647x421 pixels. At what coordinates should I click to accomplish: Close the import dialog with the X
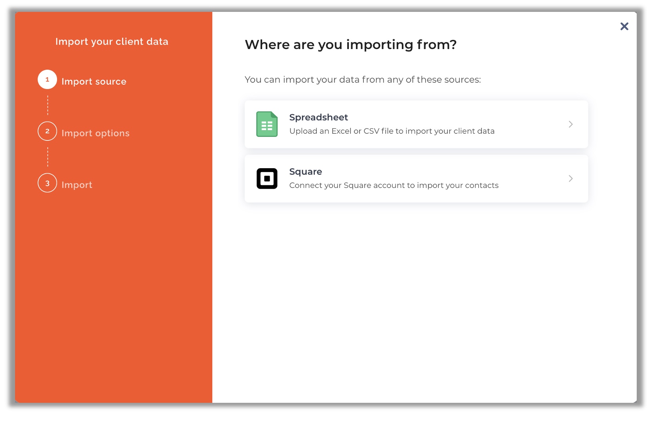[x=624, y=27]
